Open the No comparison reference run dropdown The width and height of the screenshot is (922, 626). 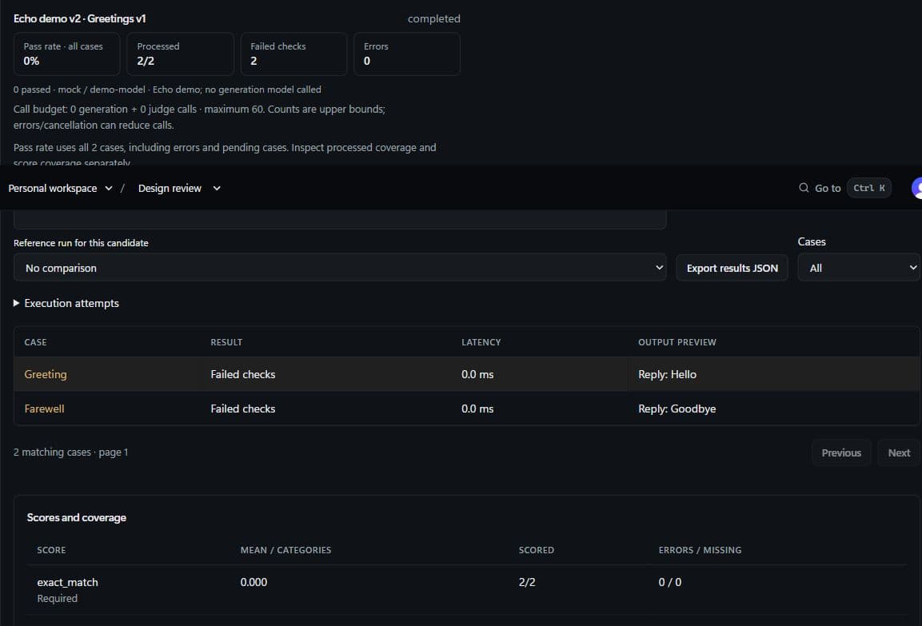point(340,268)
